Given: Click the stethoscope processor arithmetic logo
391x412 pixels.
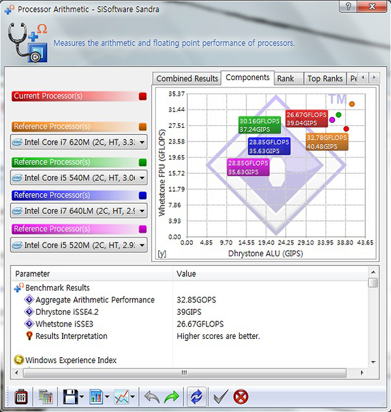Looking at the screenshot, I should point(27,42).
